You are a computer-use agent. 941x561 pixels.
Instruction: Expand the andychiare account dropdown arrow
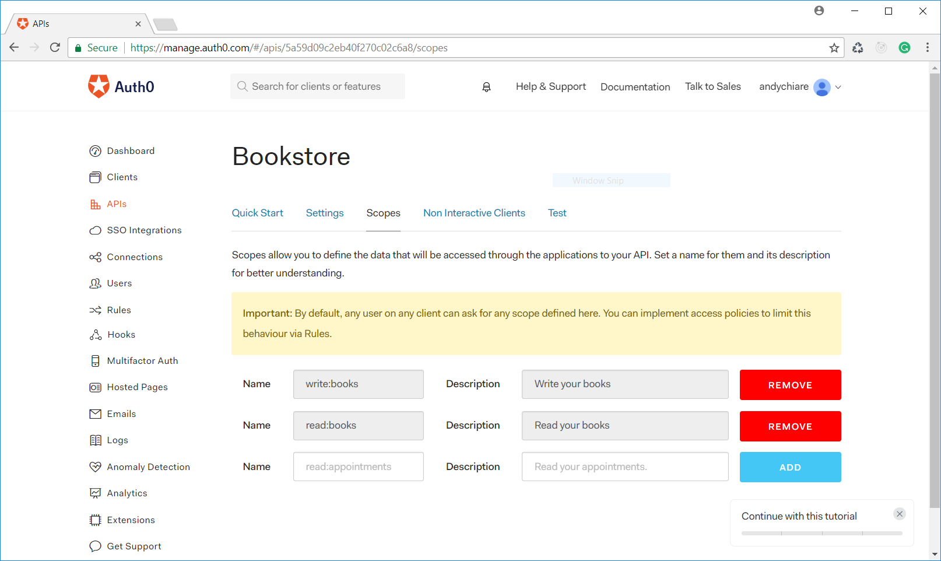coord(838,87)
